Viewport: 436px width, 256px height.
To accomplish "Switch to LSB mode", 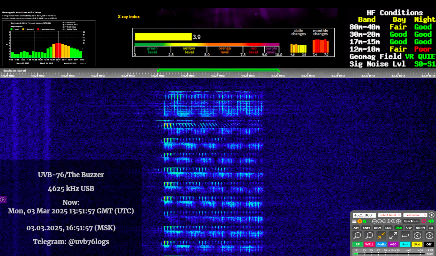I will click(x=388, y=228).
